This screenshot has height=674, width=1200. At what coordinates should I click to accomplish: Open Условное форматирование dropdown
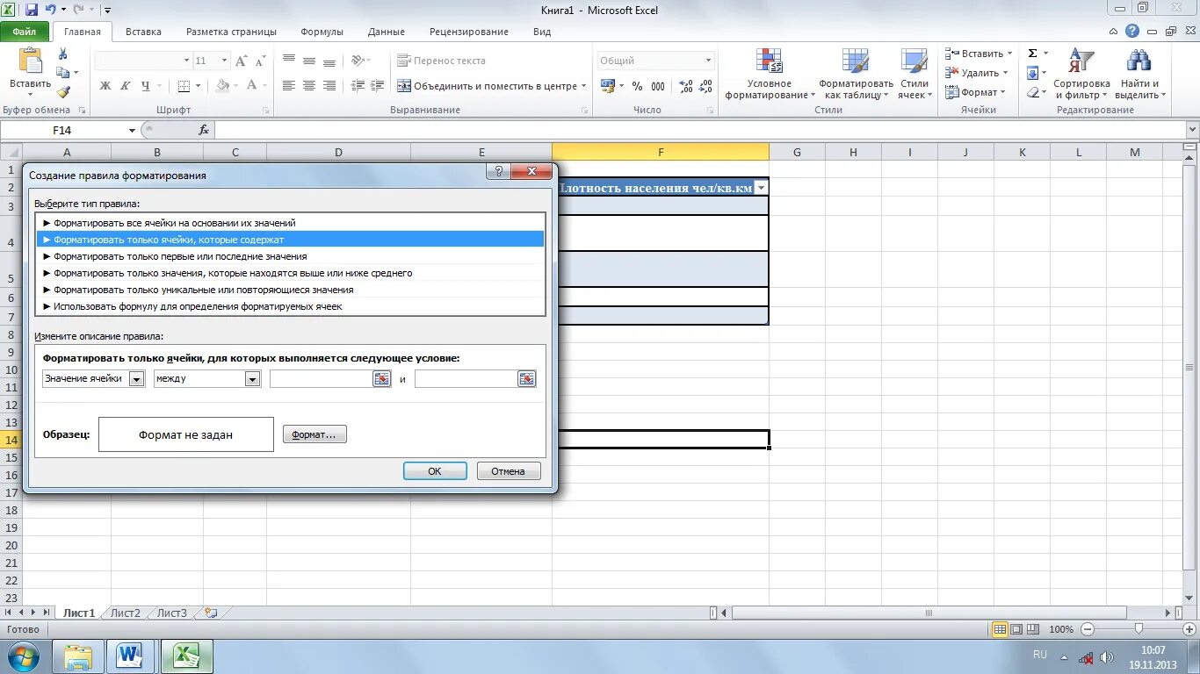(770, 74)
